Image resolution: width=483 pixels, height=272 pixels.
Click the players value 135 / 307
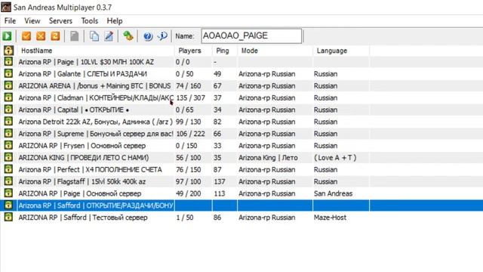click(190, 97)
